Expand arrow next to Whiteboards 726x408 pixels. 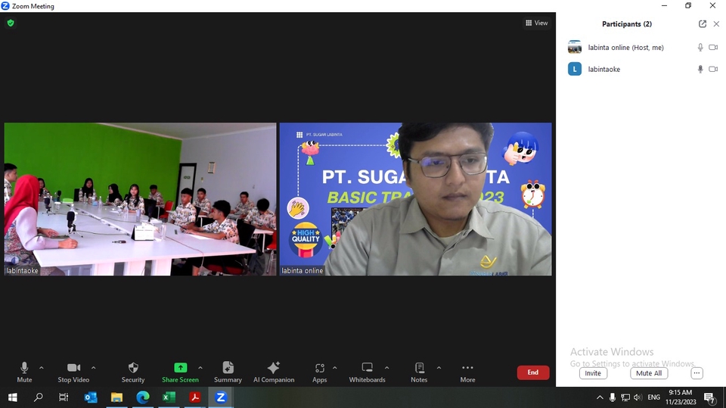tap(386, 368)
